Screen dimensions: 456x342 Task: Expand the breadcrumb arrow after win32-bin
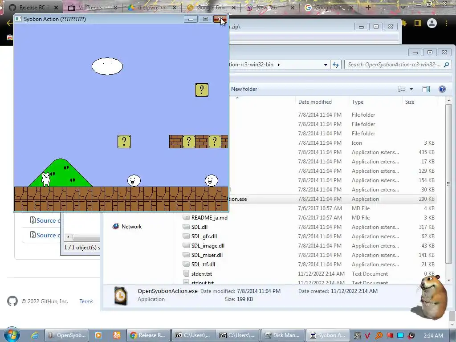click(279, 65)
